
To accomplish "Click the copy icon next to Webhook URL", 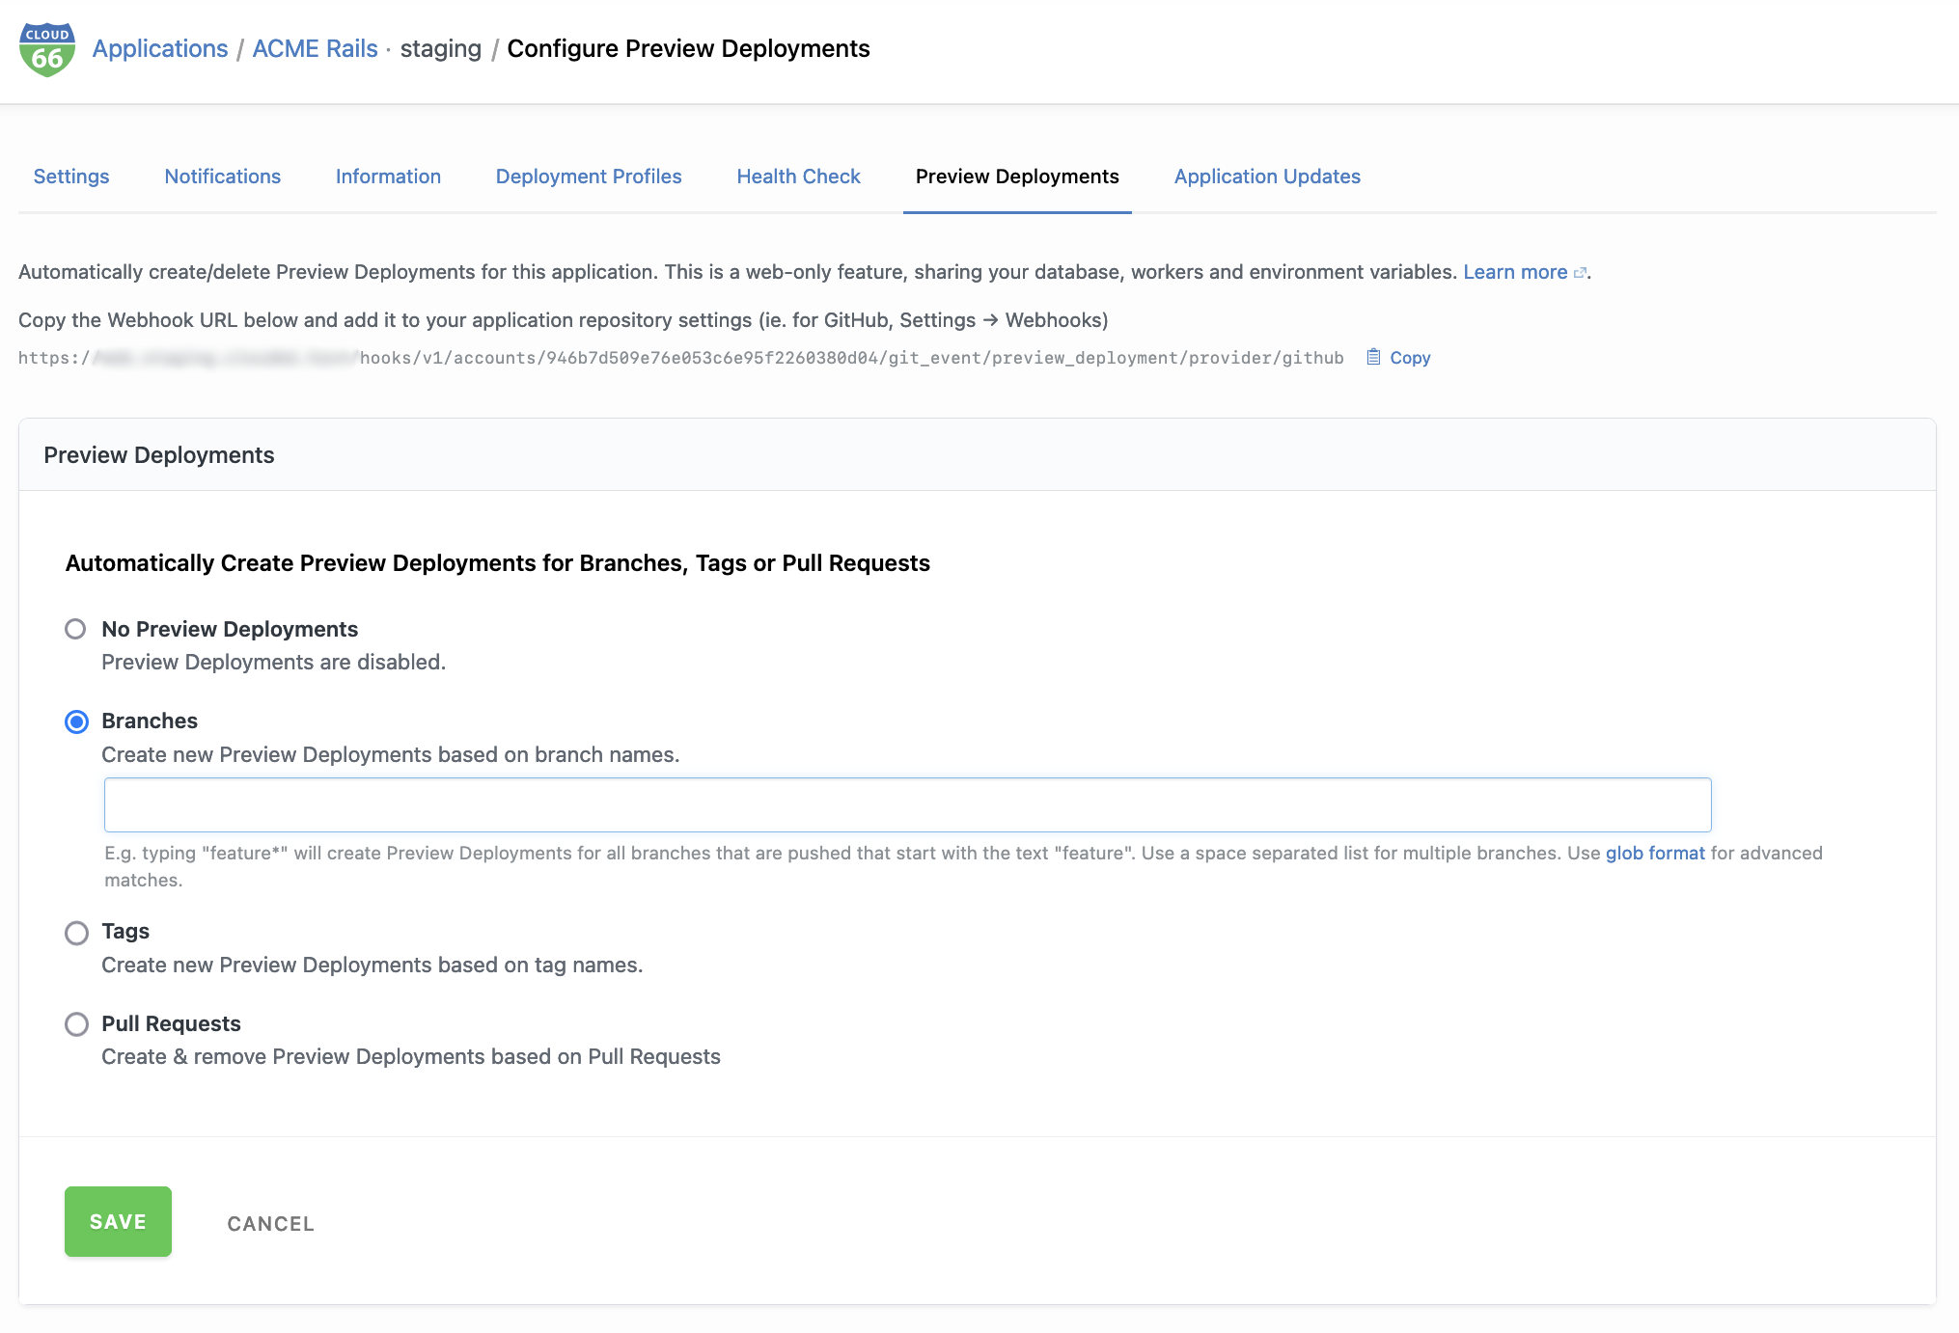I will [1372, 357].
